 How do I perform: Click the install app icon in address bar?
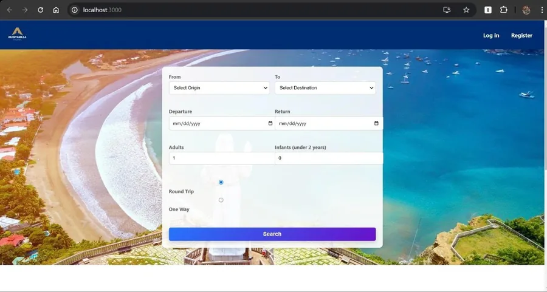[447, 10]
